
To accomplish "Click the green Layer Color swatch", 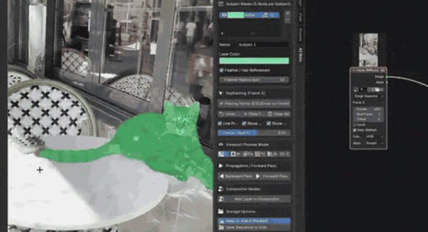I will 254,61.
